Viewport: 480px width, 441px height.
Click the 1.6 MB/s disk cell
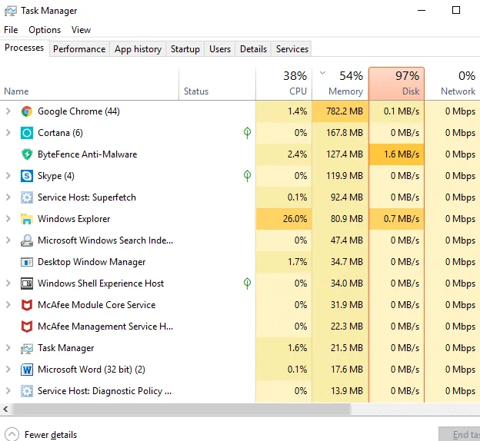point(397,154)
